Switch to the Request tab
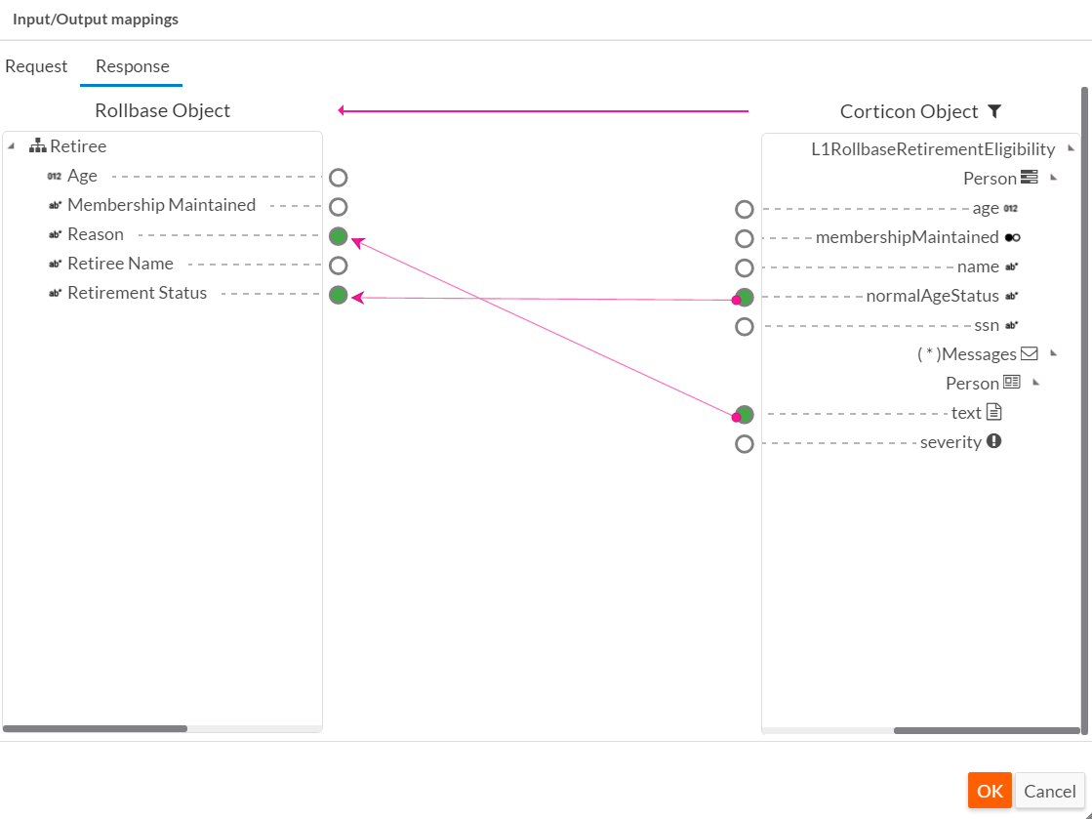The height and width of the screenshot is (819, 1092). point(36,66)
